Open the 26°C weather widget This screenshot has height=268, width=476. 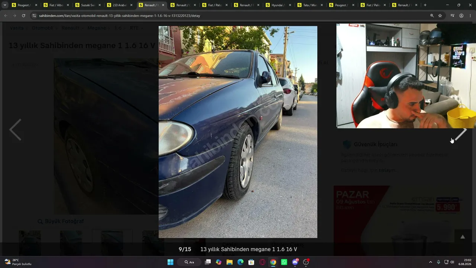(x=18, y=262)
